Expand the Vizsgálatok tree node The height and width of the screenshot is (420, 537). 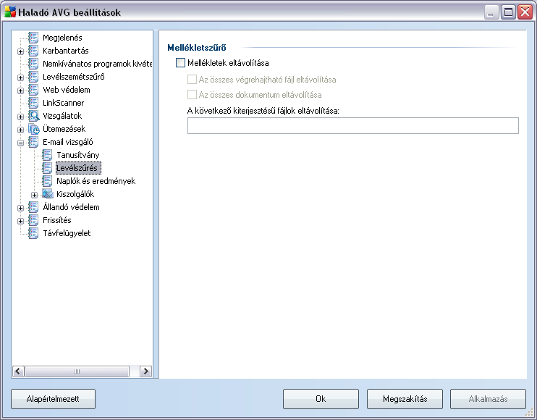[20, 117]
